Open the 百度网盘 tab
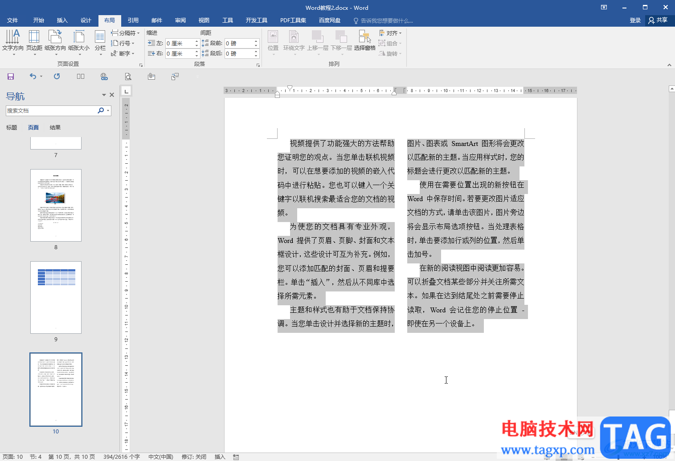Viewport: 675px width, 461px height. click(330, 20)
